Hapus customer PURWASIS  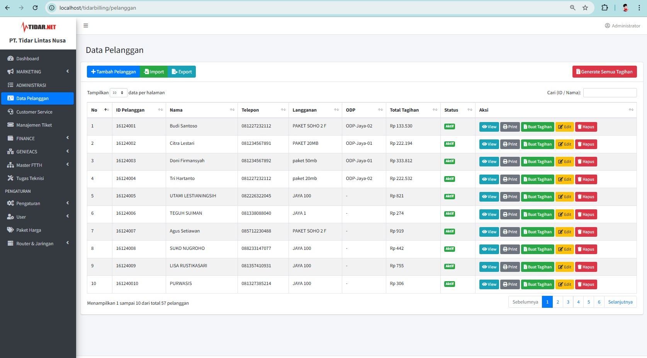pos(586,285)
